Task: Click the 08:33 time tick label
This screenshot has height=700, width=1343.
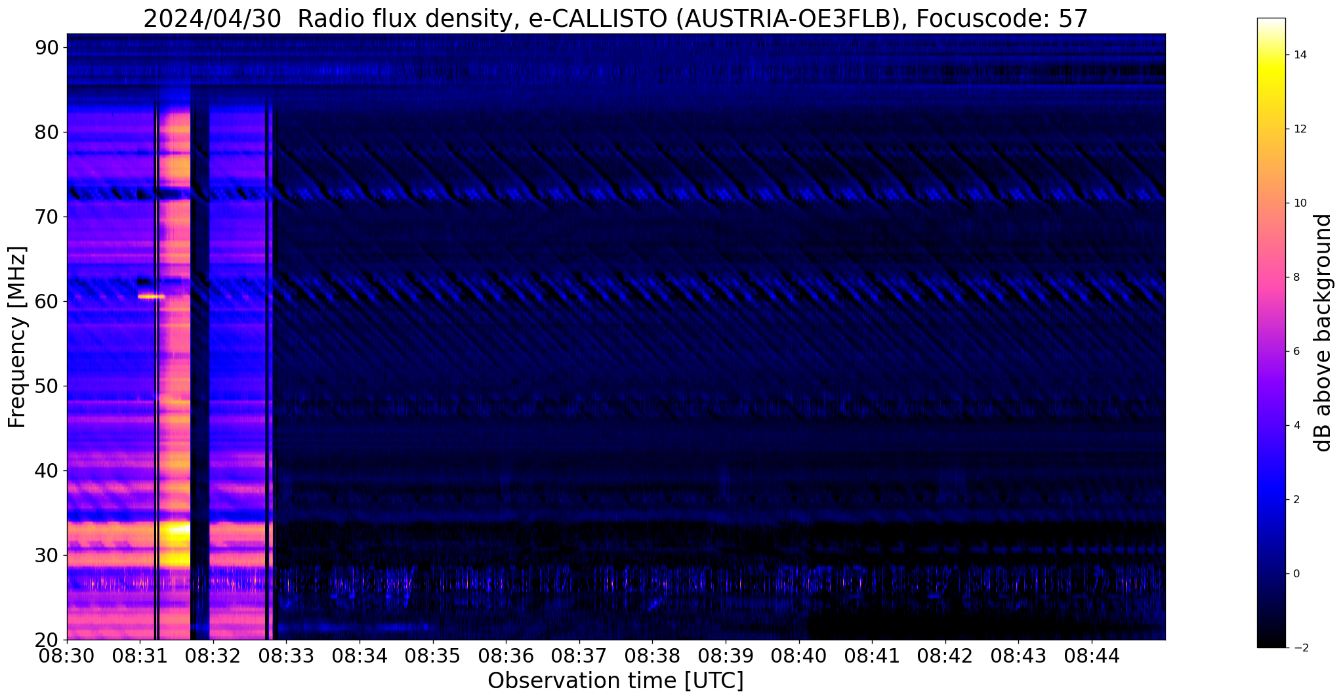Action: tap(287, 655)
